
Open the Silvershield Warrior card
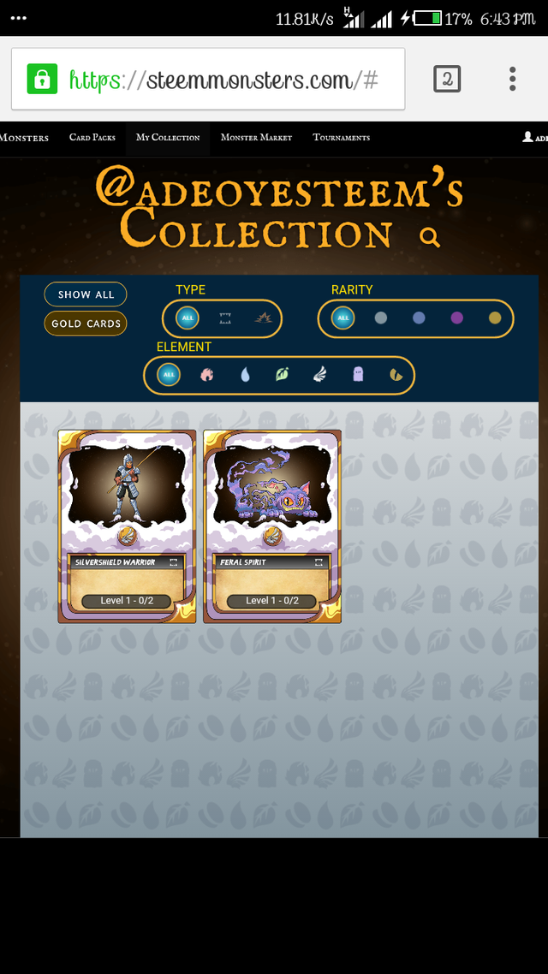pyautogui.click(x=127, y=526)
